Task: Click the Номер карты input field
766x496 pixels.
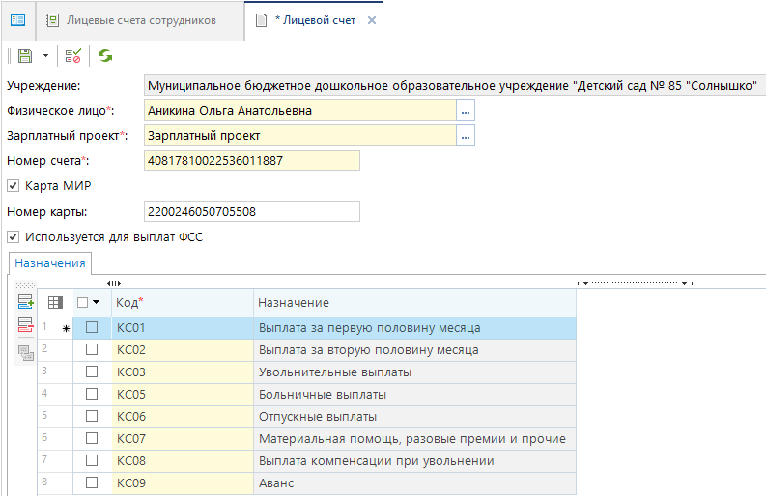Action: 251,211
